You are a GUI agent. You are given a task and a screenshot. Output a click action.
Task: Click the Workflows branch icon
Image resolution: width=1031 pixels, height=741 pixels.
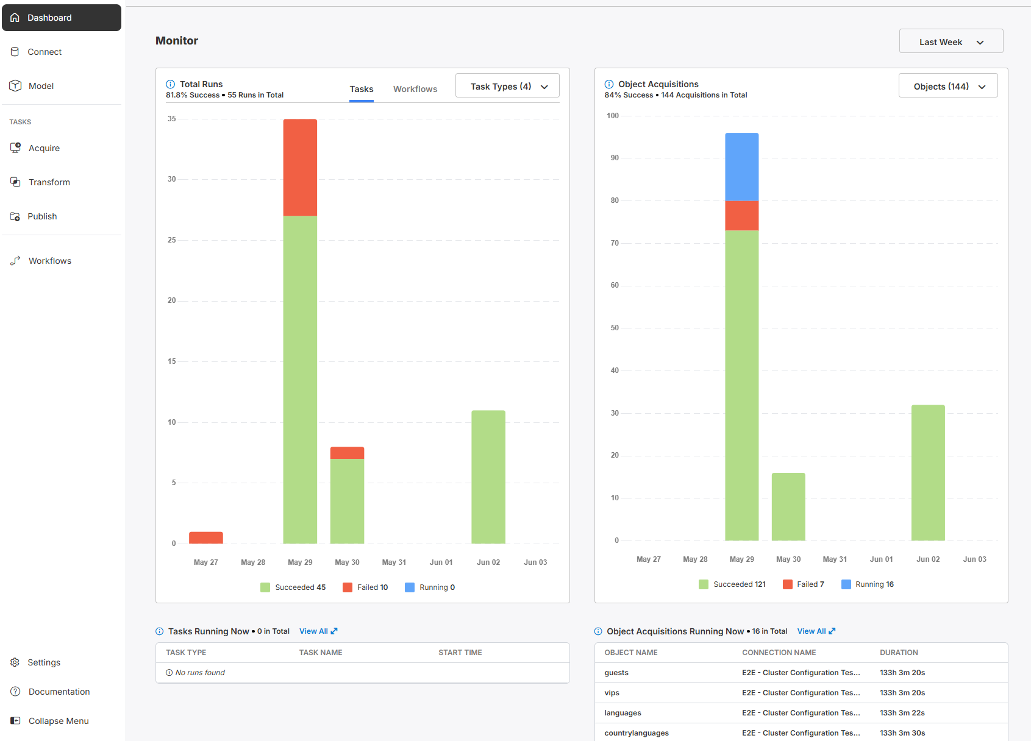click(x=15, y=261)
